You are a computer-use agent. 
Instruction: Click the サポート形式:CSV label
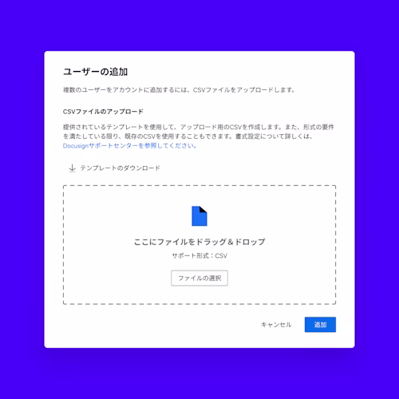point(199,256)
